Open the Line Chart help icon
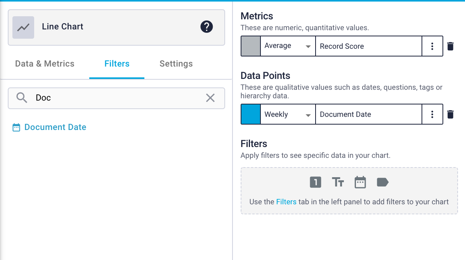Image resolution: width=465 pixels, height=260 pixels. point(206,27)
